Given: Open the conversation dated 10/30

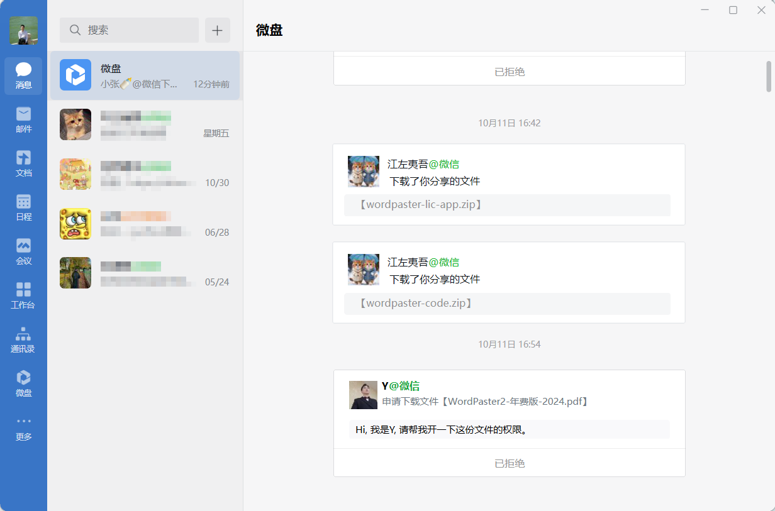Looking at the screenshot, I should point(145,174).
